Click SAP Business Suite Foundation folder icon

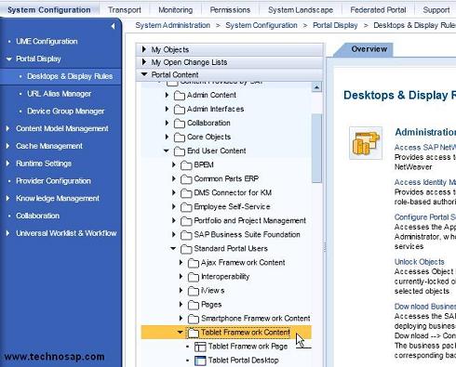186,235
